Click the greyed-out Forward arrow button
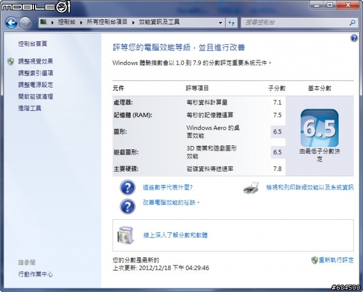363x292 pixels. [25, 23]
